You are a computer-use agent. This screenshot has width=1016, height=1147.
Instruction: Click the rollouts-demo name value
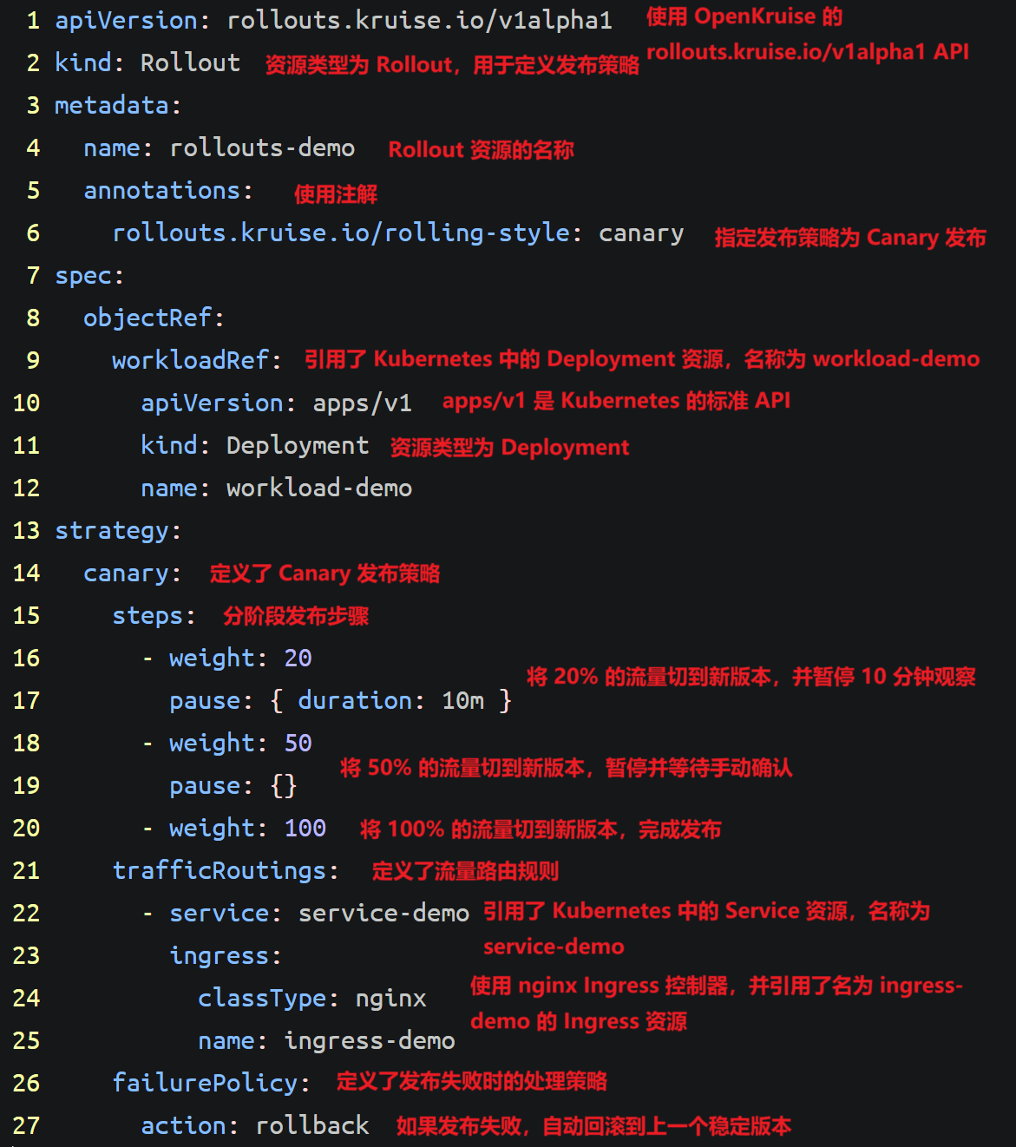click(x=262, y=147)
